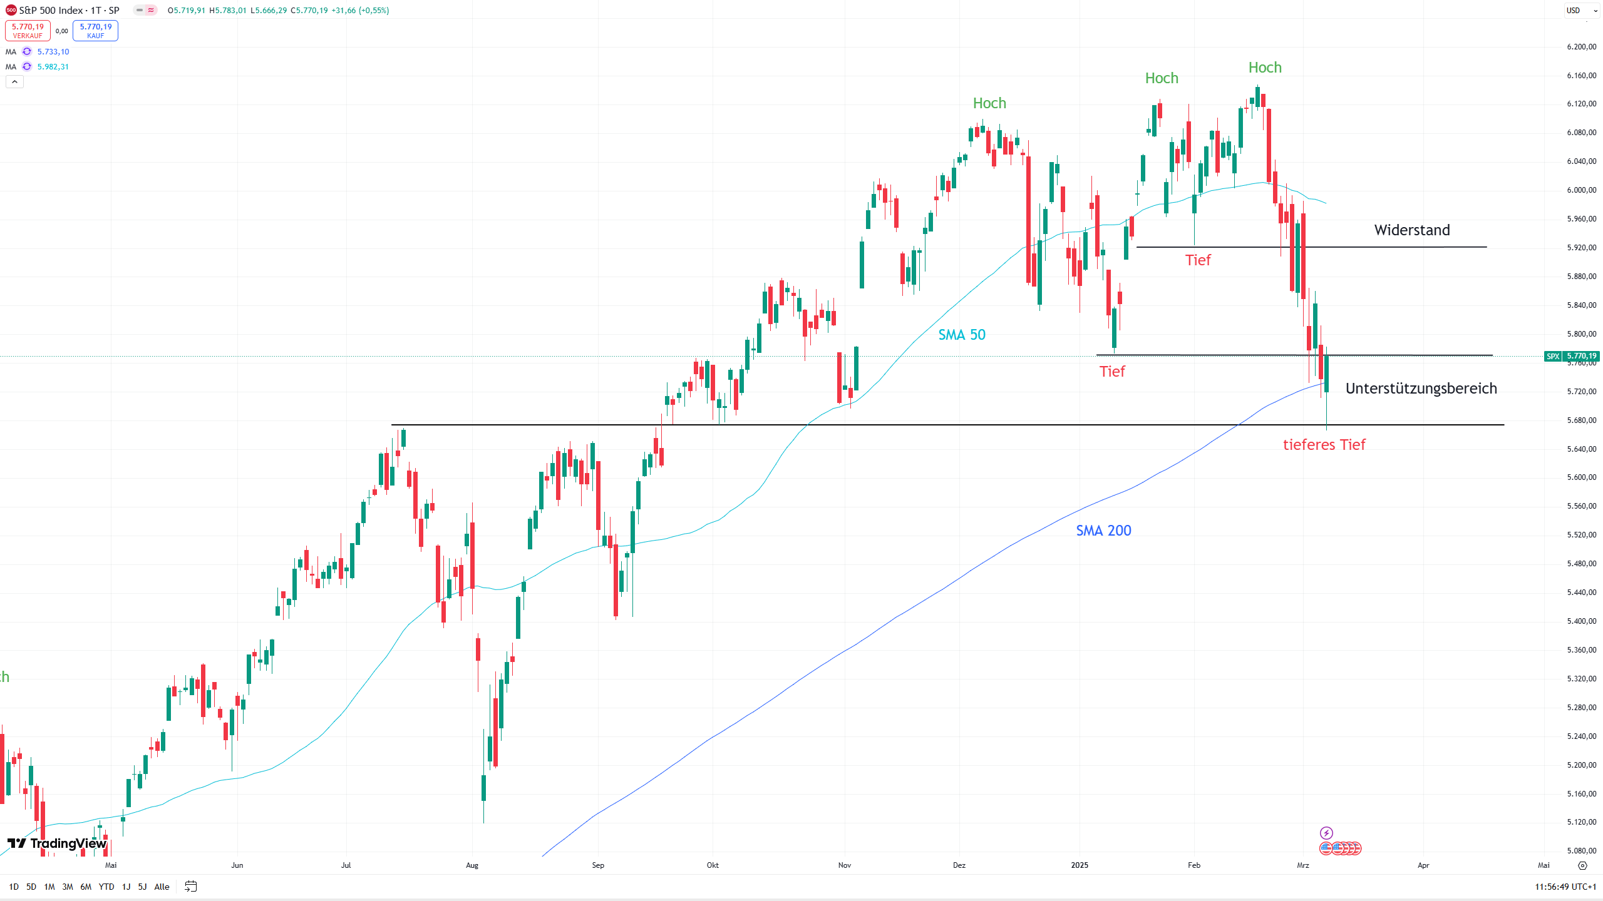Image resolution: width=1603 pixels, height=901 pixels.
Task: Click the S&P 500 red logo icon
Action: pyautogui.click(x=11, y=10)
